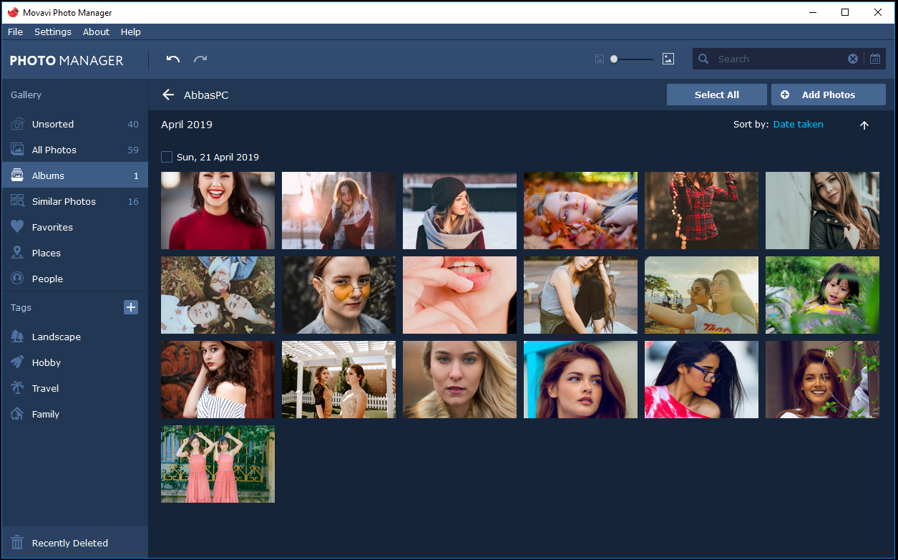Click the Recently Deleted trash icon

(17, 543)
